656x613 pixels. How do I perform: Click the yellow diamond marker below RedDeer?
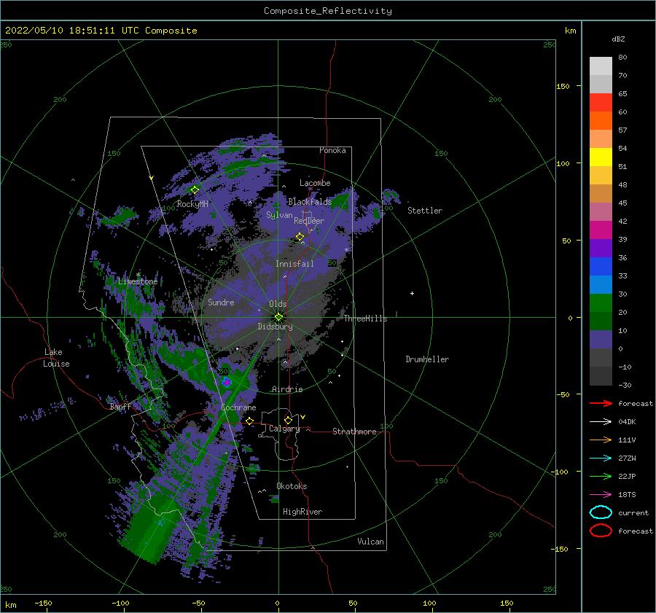click(300, 237)
